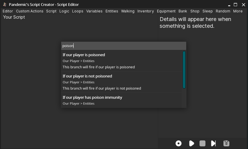The height and width of the screenshot is (149, 248).
Task: Click the record button icon
Action: pos(179,143)
